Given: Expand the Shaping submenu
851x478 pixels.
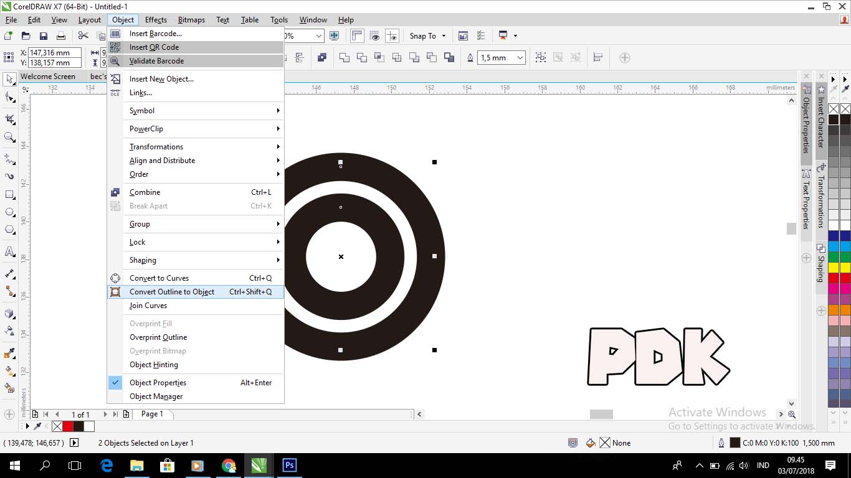Looking at the screenshot, I should click(196, 260).
